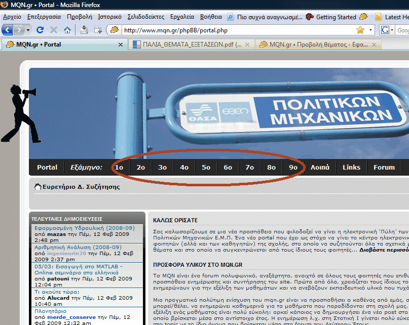Click the Getting Started bookmark
The image size is (409, 325).
(336, 17)
